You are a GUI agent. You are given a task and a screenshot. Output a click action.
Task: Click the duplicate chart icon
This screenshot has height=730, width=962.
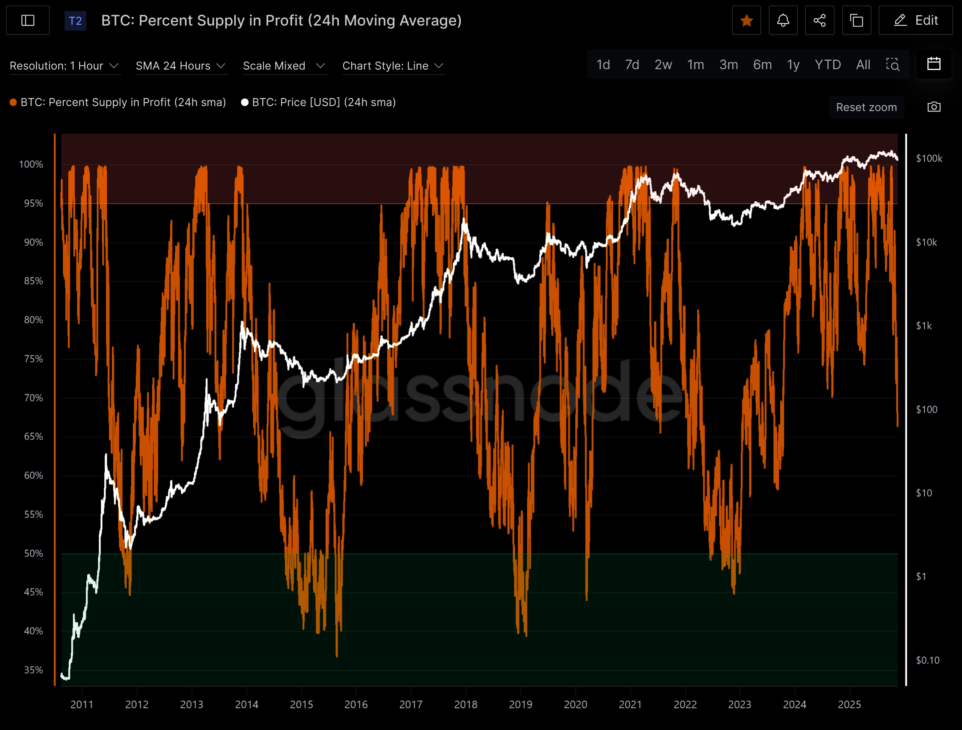pos(856,21)
